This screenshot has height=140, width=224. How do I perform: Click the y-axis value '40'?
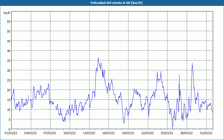point(9,51)
